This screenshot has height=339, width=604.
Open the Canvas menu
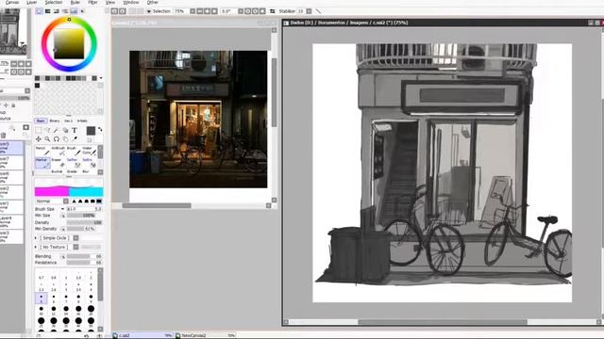click(x=12, y=2)
